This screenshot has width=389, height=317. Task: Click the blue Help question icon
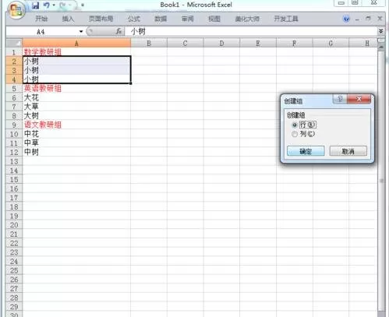346,19
